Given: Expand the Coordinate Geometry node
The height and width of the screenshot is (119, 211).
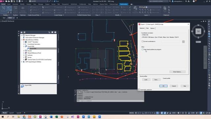Looking at the screenshot, I should [x=24, y=44].
